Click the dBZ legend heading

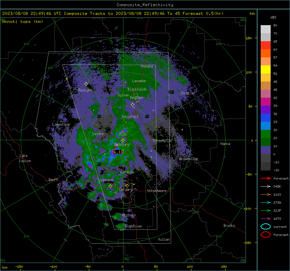point(273,17)
